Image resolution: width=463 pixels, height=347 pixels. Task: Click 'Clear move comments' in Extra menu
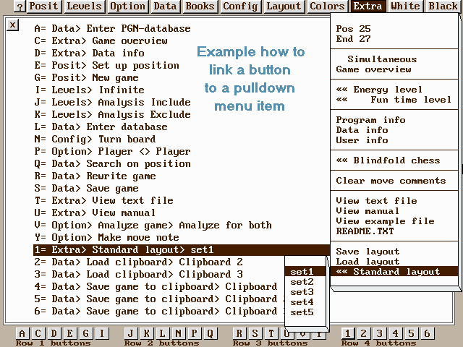(391, 181)
